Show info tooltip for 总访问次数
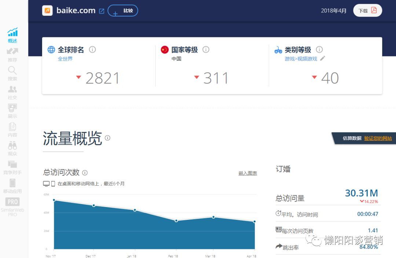The height and width of the screenshot is (258, 396). (85, 173)
